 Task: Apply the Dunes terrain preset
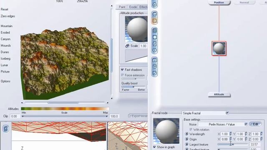pos(5,52)
